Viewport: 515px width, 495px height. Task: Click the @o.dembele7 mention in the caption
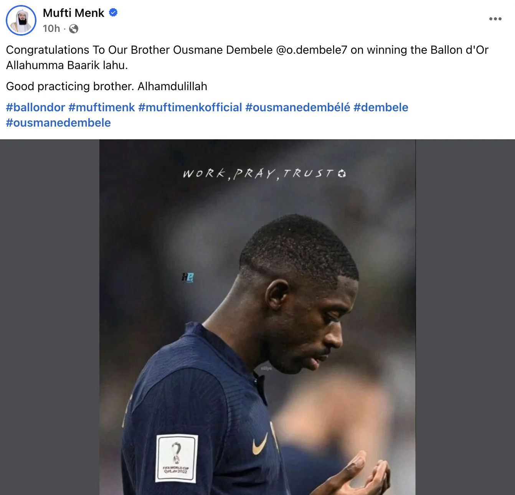(312, 50)
